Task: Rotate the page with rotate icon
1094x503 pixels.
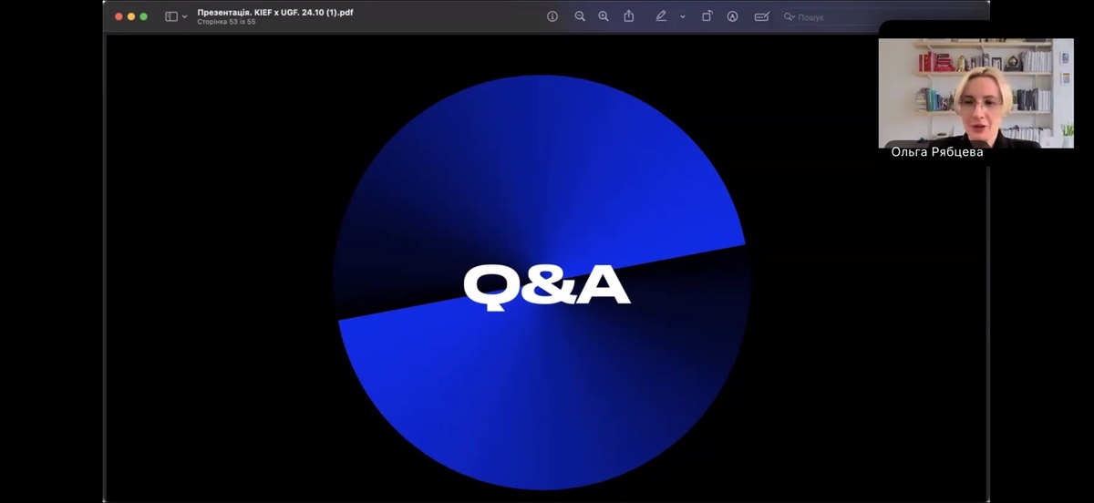Action: coord(707,16)
